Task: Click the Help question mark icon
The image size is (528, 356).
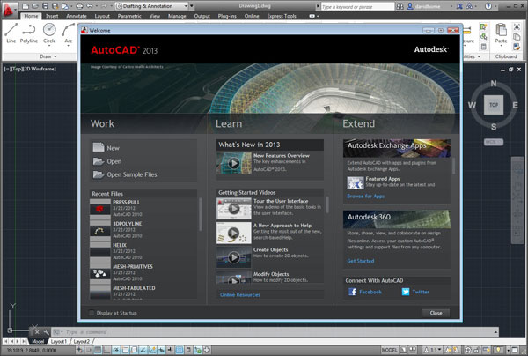Action: [x=488, y=6]
